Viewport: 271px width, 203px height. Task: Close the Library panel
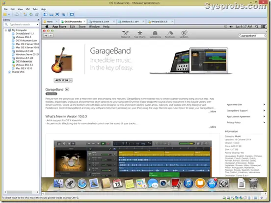point(38,20)
